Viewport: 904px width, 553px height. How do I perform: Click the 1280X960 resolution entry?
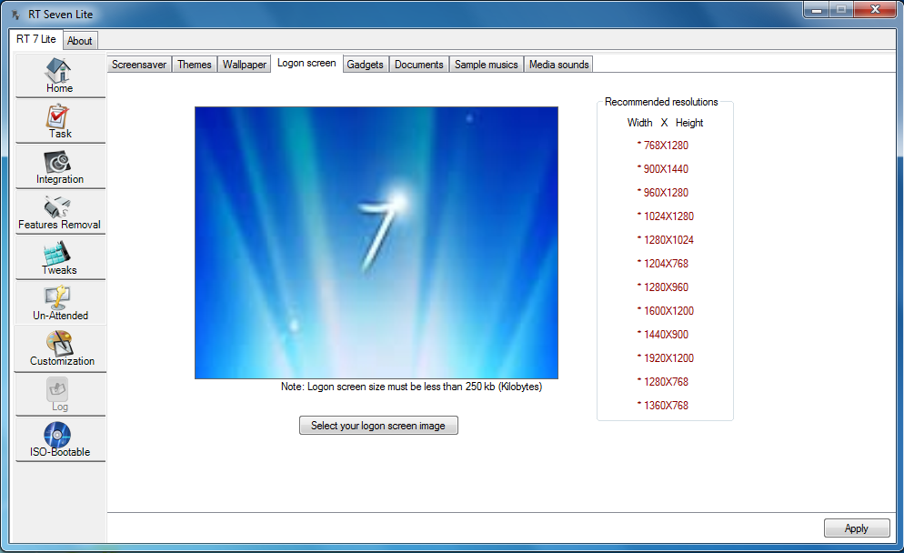(663, 287)
